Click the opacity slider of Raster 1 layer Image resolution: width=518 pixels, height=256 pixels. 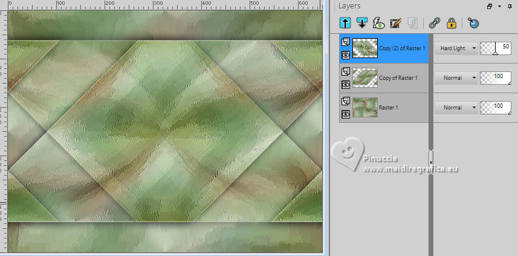point(495,108)
